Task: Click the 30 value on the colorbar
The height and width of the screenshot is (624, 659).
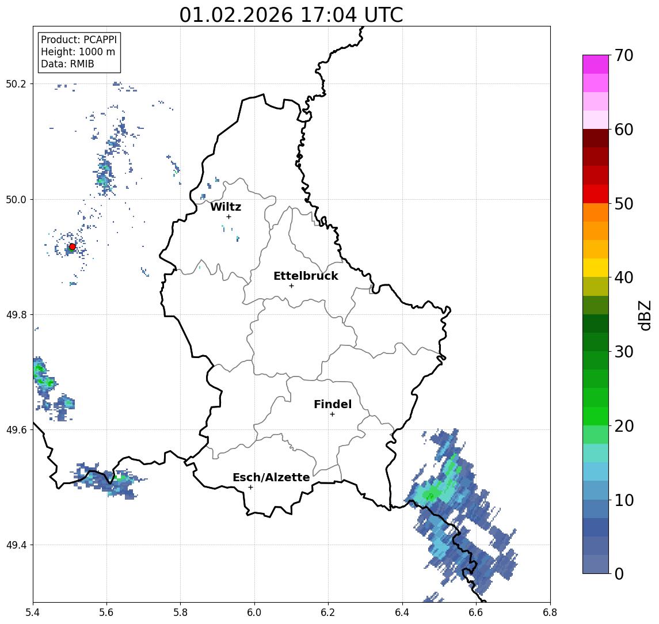Action: (624, 352)
